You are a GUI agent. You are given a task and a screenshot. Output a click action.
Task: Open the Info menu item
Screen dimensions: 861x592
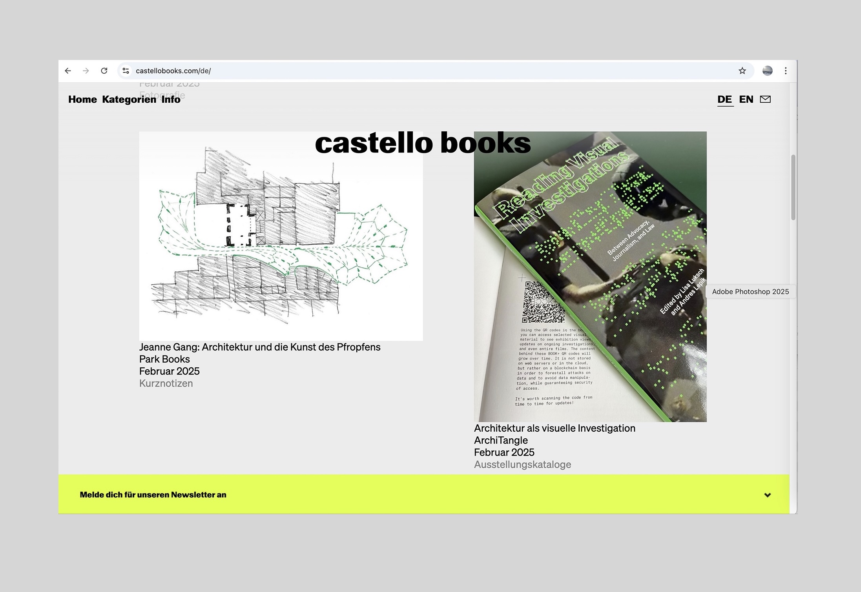[171, 100]
